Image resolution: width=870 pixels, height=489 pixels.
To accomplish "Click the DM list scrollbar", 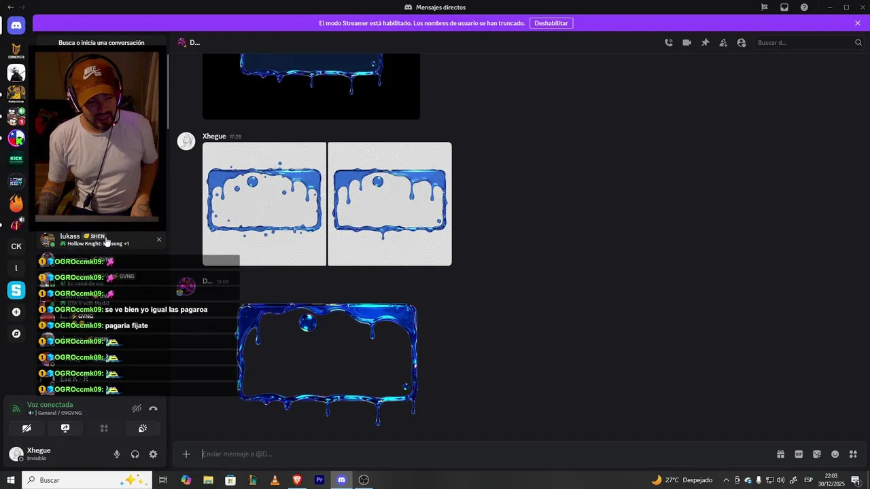I will pos(168,92).
